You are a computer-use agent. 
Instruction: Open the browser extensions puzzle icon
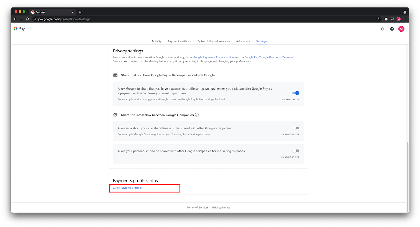pyautogui.click(x=386, y=19)
